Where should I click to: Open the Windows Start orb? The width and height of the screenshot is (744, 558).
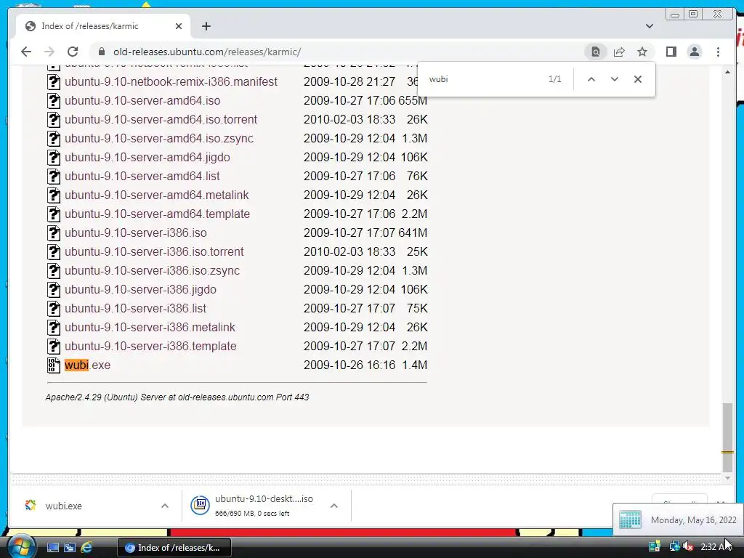click(21, 547)
